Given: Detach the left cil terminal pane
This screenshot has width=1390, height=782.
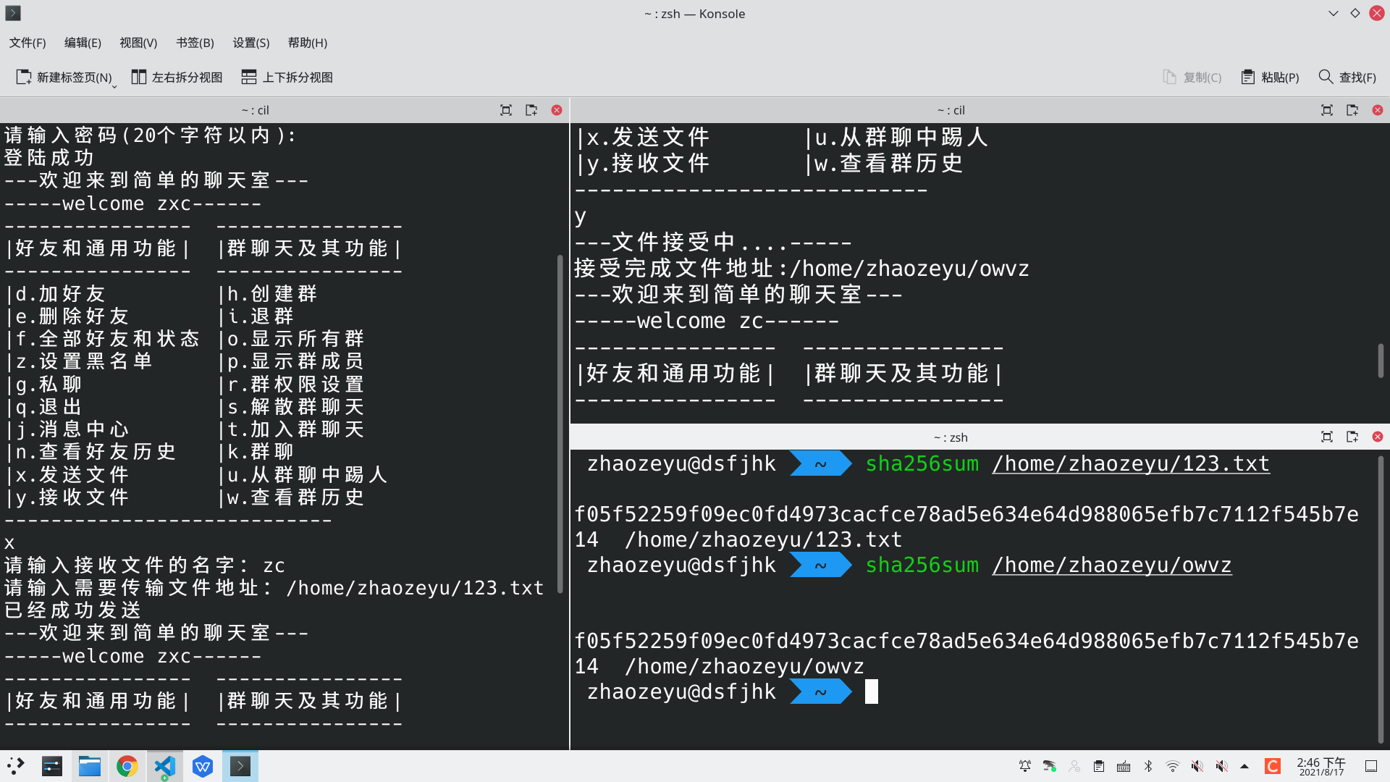Looking at the screenshot, I should click(531, 110).
